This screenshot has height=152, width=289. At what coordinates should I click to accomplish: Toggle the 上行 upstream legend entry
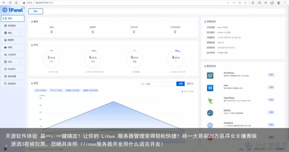185,91
